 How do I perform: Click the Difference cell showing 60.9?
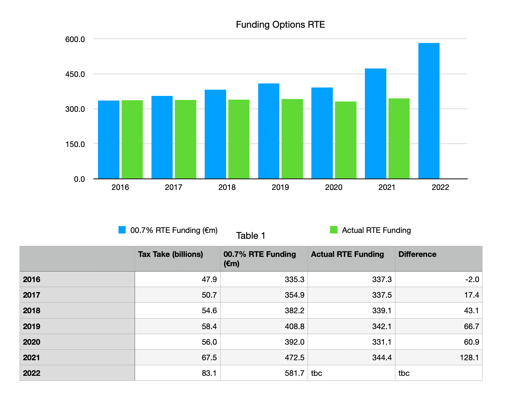[439, 342]
